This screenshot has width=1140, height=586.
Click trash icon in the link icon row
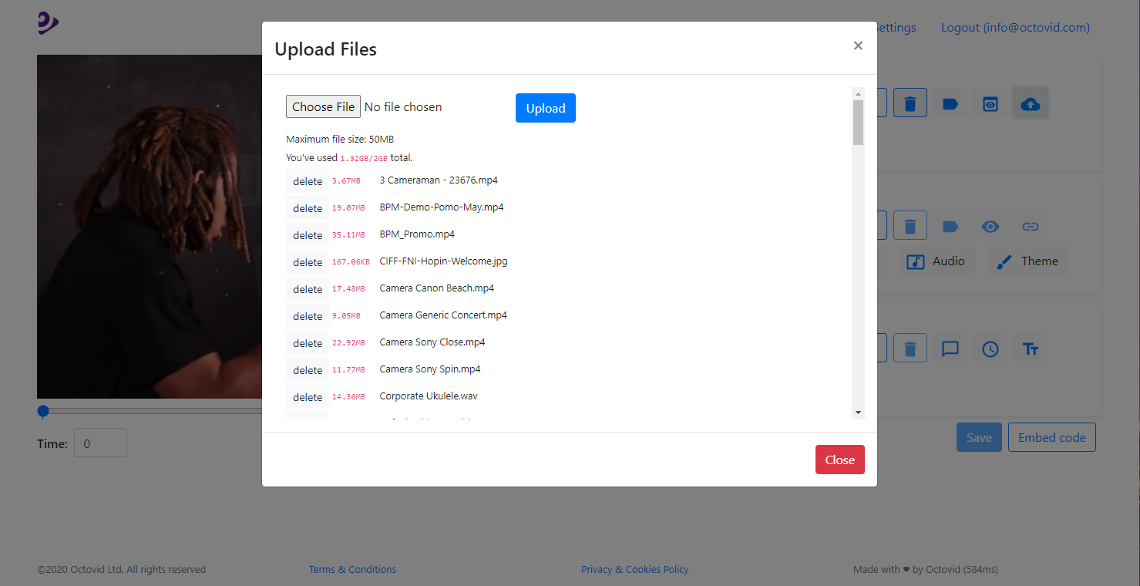910,226
